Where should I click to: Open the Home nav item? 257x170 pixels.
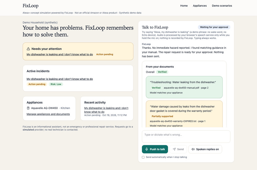click(x=184, y=6)
